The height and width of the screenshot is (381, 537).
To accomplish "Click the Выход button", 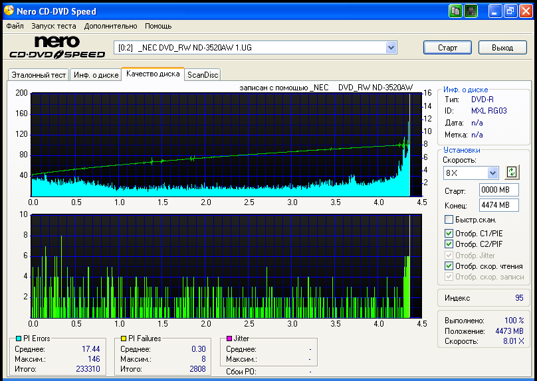I will pos(502,48).
